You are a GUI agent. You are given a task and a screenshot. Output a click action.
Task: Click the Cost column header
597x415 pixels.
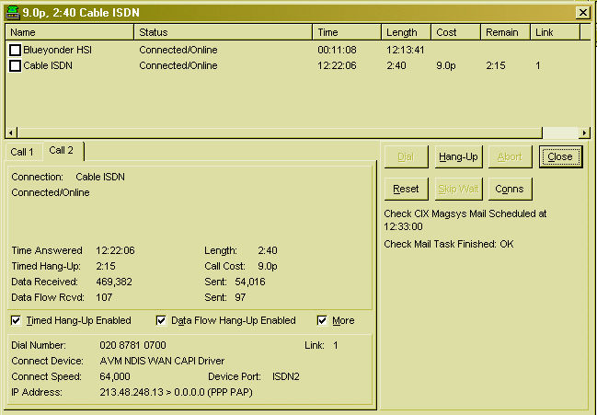pos(456,32)
